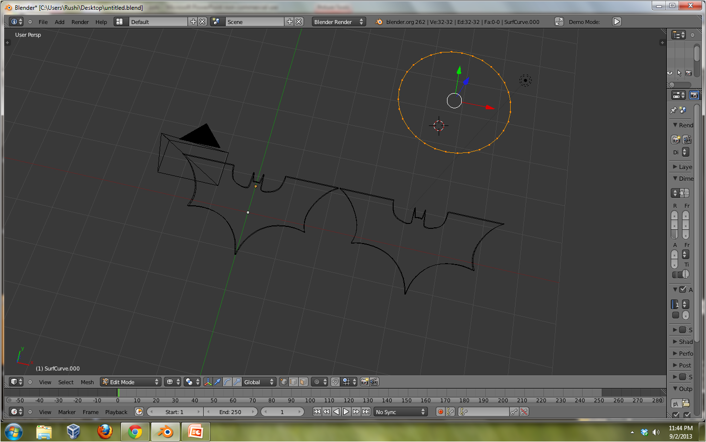Open the Mesh menu
The width and height of the screenshot is (706, 442).
tap(87, 382)
